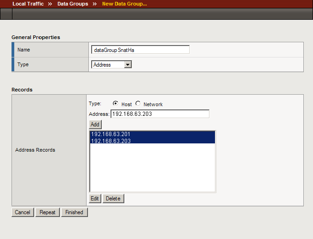The image size is (313, 239).
Task: Click the Edit button
Action: pos(95,199)
